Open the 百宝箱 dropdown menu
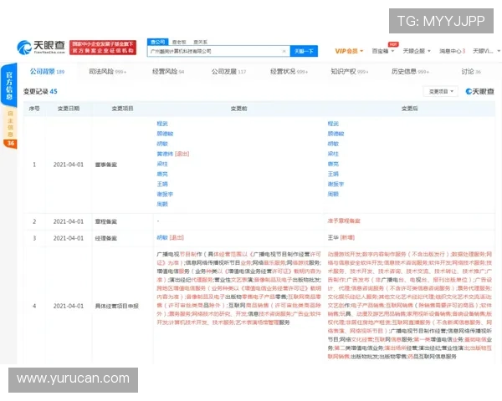502x401 pixels. [382, 51]
